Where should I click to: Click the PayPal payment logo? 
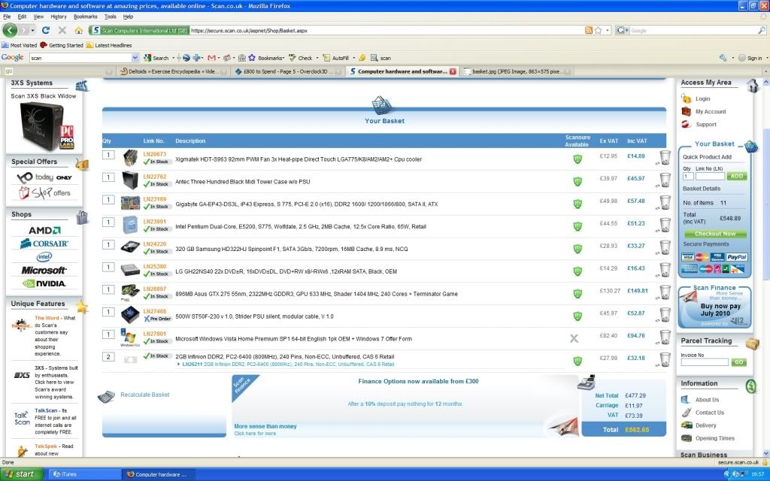737,257
